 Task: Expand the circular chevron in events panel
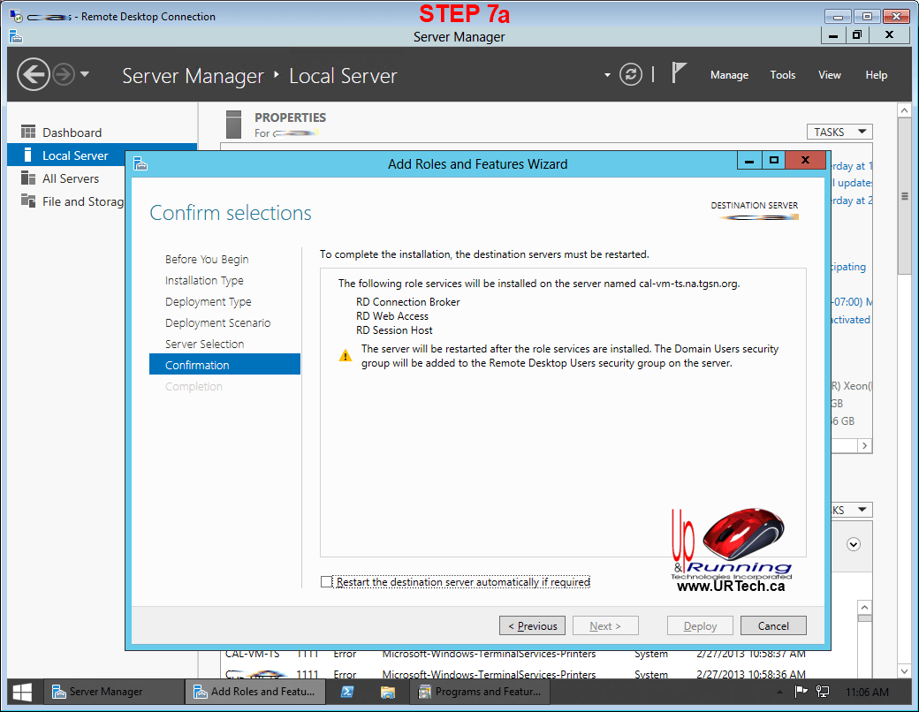pyautogui.click(x=853, y=544)
